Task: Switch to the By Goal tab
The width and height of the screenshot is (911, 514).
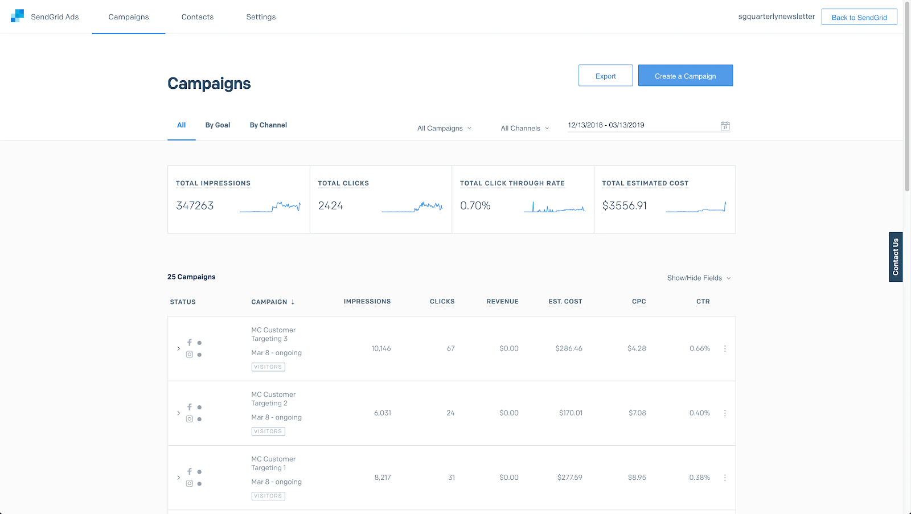Action: pos(218,125)
